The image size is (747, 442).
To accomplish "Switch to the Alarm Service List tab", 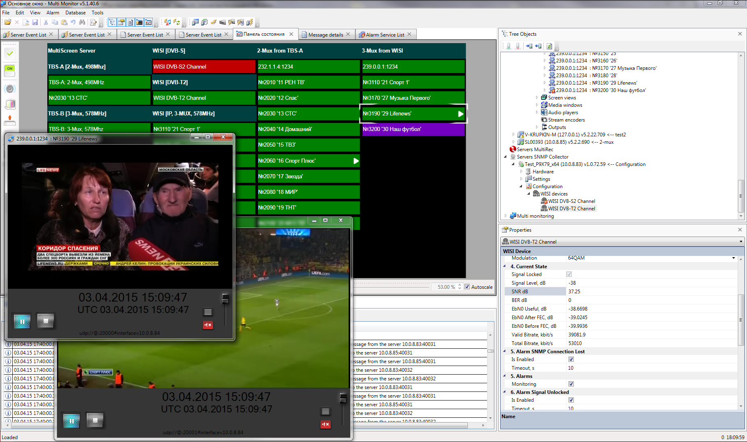I will [385, 35].
